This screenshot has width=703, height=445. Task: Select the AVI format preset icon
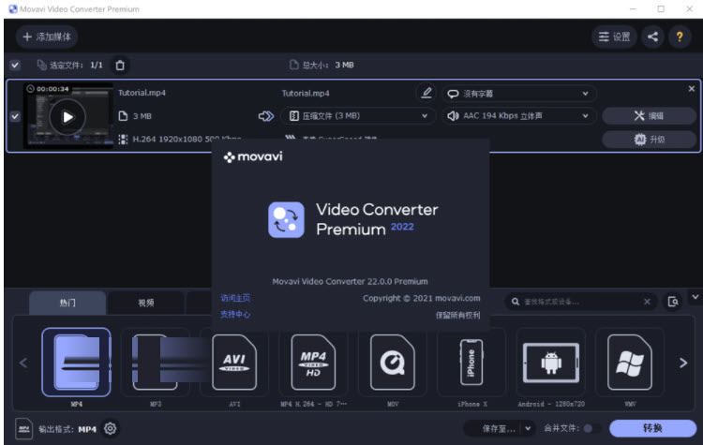[x=233, y=361]
